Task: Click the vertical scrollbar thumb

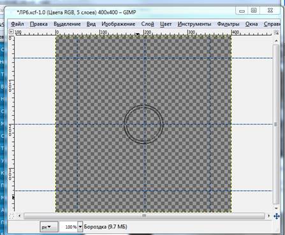Action: (x=276, y=125)
